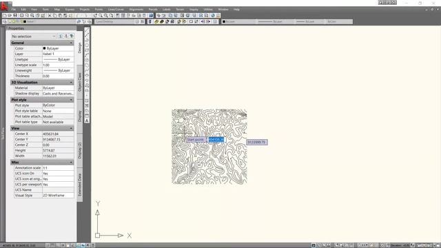Click the Help icon on standard toolbar
This screenshot has width=441, height=248.
coord(151,15)
